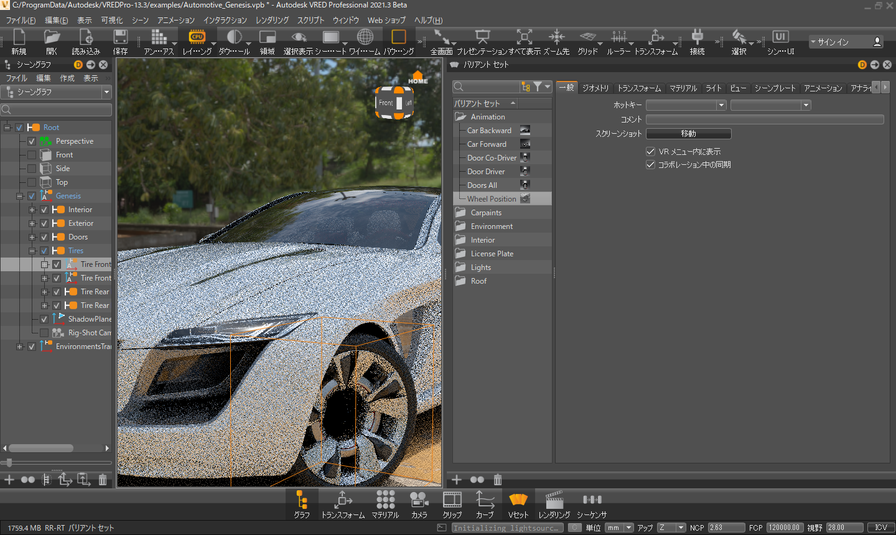Toggle visibility checkbox for Interior node
This screenshot has height=535, width=896.
(x=44, y=210)
